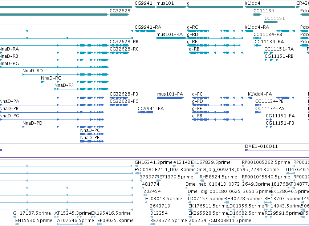Click the g-PF protein label
This screenshot has width=309, height=226.
[x=197, y=109]
